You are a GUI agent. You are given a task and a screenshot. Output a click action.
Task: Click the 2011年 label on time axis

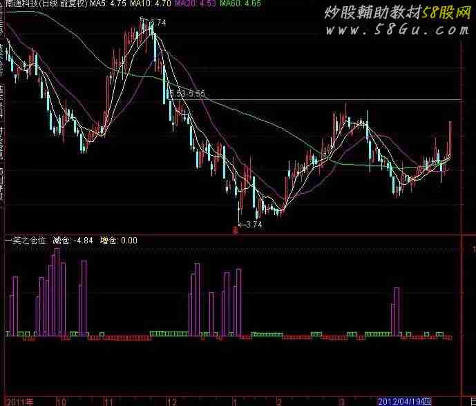coord(20,400)
